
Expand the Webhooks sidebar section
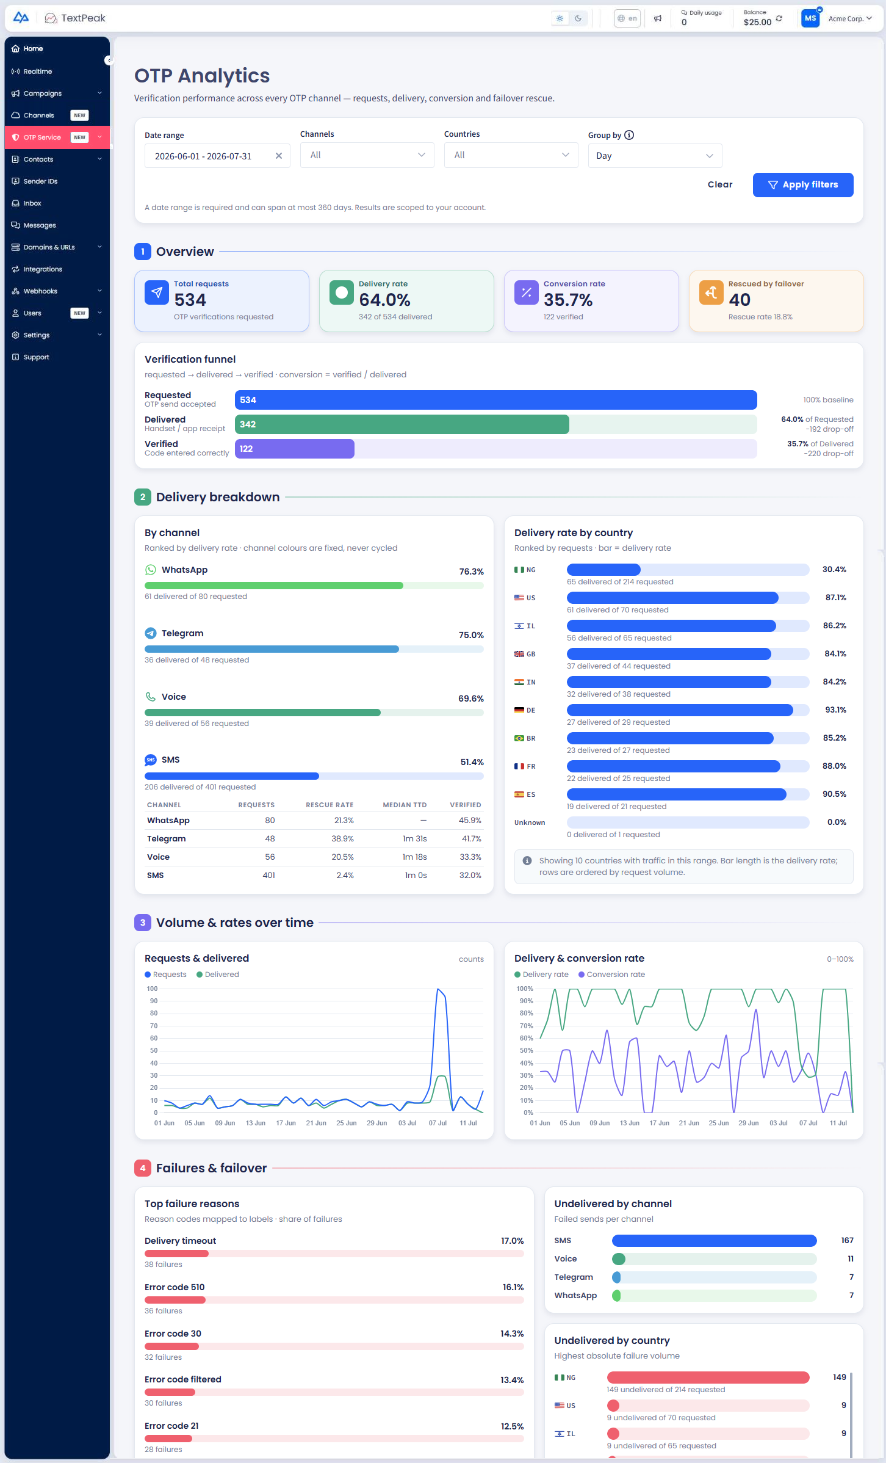[57, 291]
